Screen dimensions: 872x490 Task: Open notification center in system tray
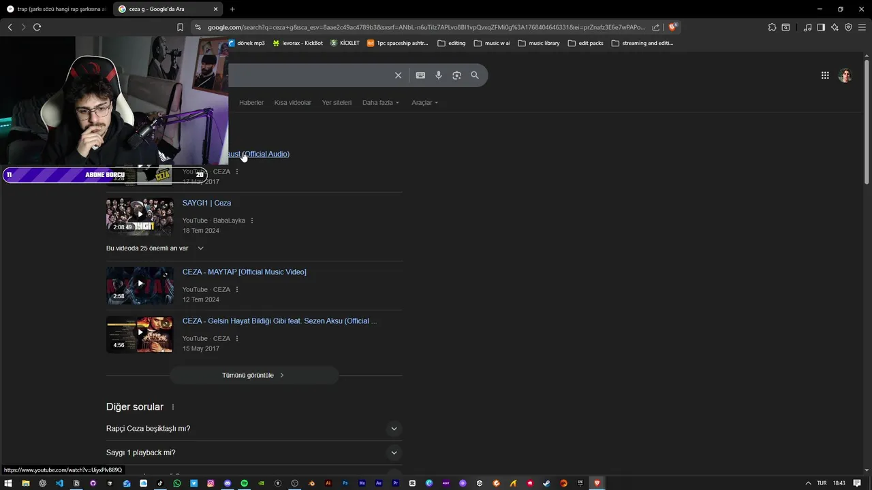click(857, 483)
